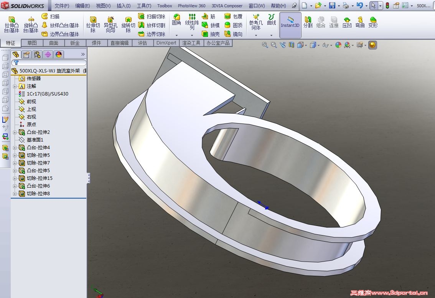Viewport: 435px width, 298px height.
Task: Open the DisplayManager tab
Action: [x=59, y=54]
